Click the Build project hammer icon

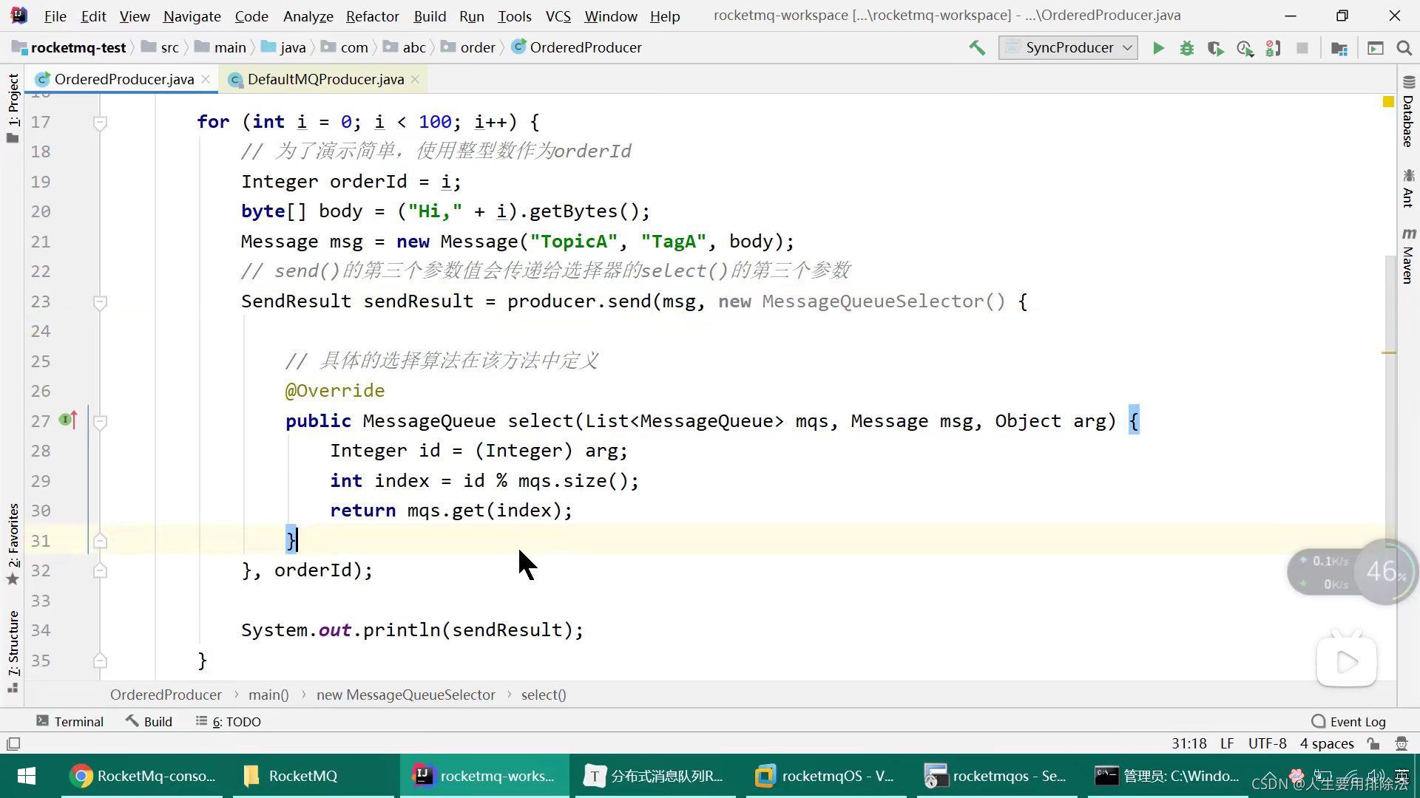(977, 48)
